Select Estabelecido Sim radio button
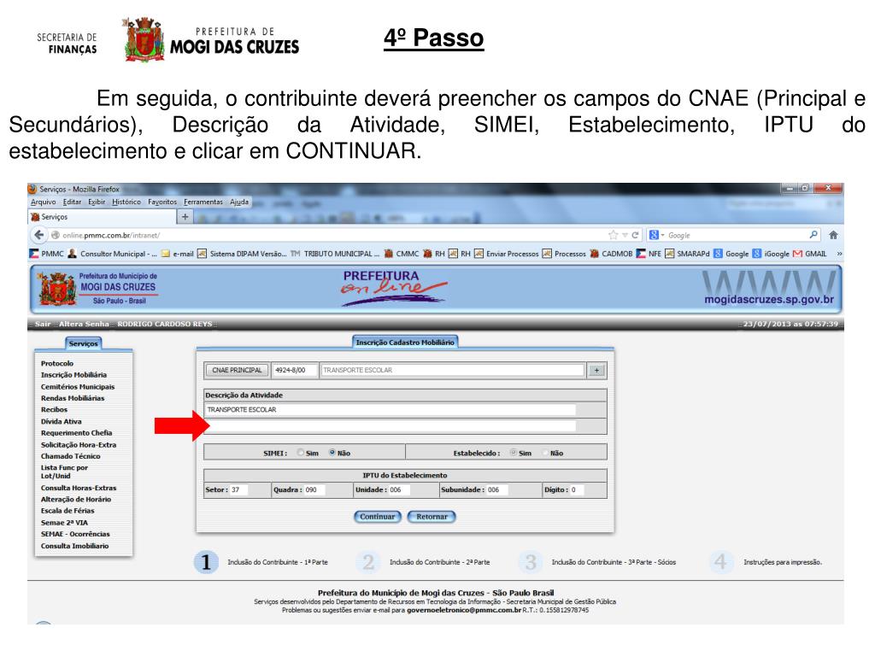The height and width of the screenshot is (656, 875). coord(513,453)
